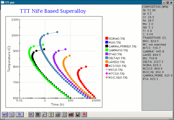Select the magnifier zoom tool
Screen dimensions: 174x120
[44, 114]
